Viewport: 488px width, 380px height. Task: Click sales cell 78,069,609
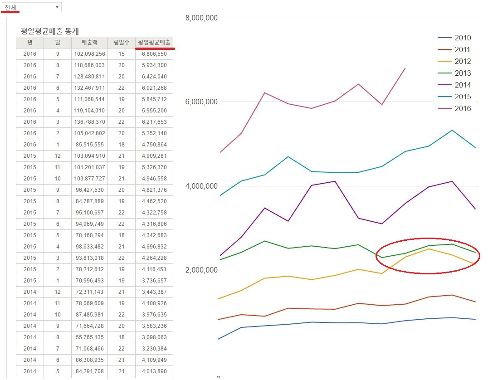(x=90, y=303)
